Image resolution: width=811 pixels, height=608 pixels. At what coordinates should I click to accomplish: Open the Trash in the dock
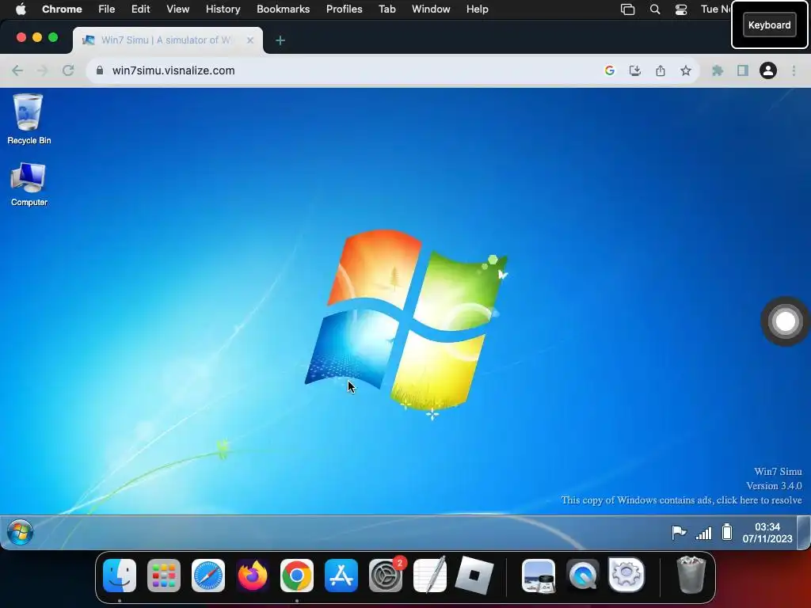coord(691,575)
